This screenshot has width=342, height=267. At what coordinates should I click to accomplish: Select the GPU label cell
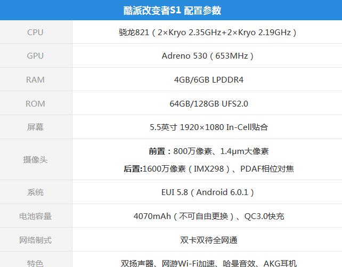tap(36, 55)
